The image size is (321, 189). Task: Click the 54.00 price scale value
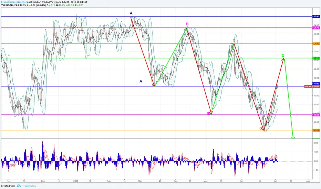(x=316, y=25)
